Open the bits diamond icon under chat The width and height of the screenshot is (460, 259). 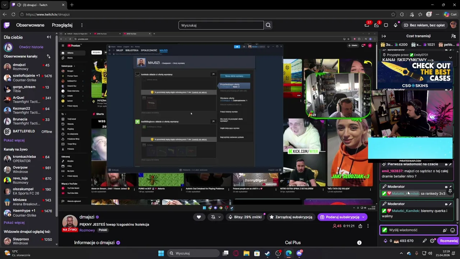click(x=385, y=241)
